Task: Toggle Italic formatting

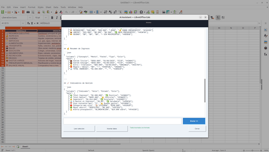Action: click(x=57, y=17)
